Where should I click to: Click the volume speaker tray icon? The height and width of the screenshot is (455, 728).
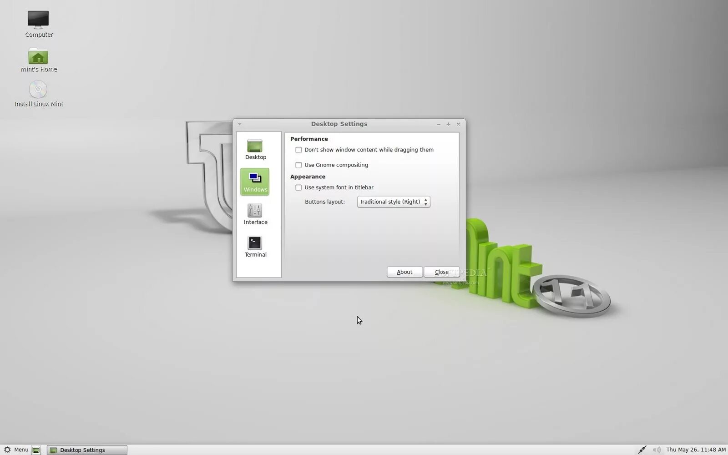tap(657, 450)
